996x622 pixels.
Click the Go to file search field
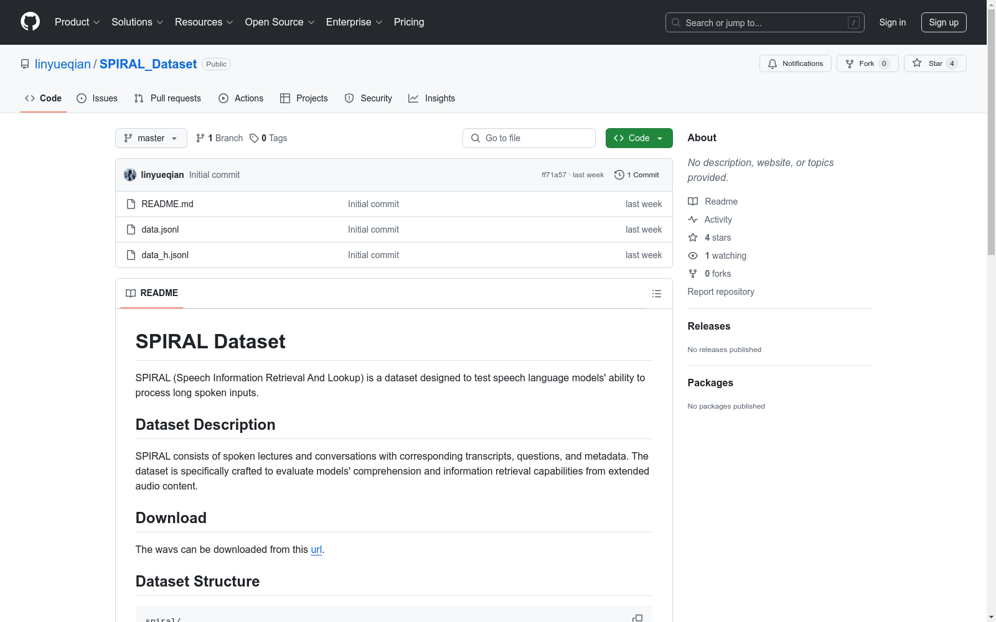(529, 138)
